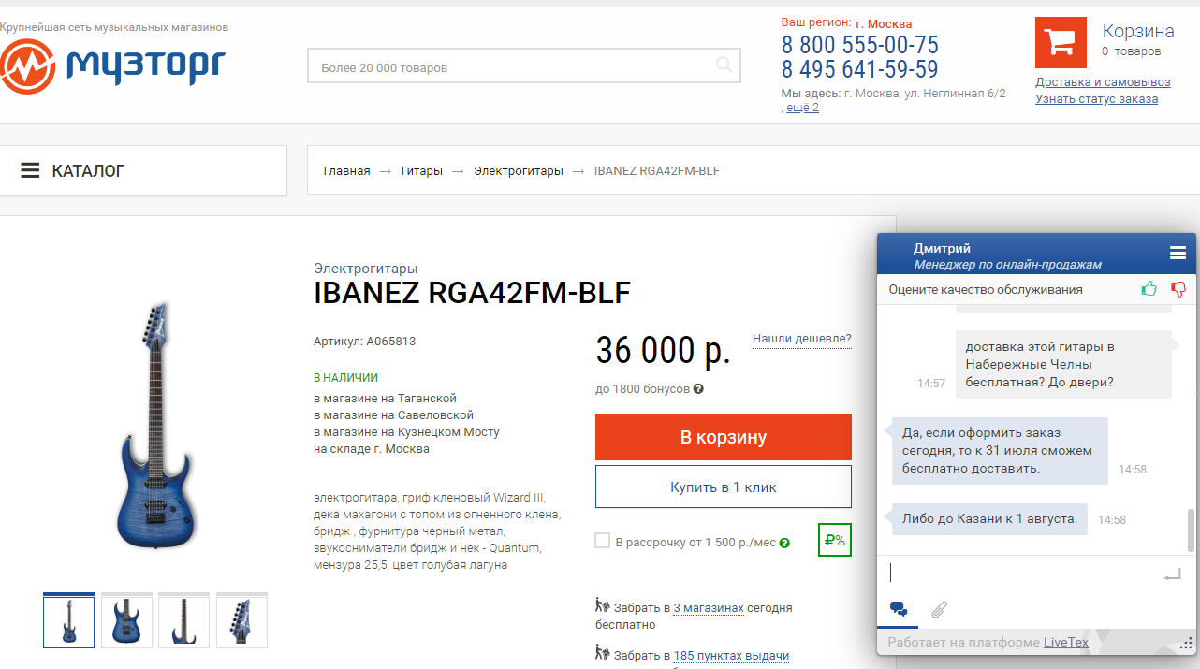Click the В корзину button
This screenshot has width=1200, height=669.
tap(724, 437)
